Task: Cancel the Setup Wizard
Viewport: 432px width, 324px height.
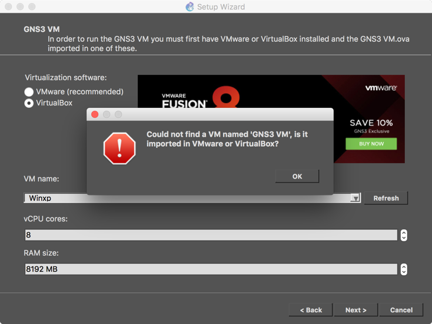Action: pos(401,310)
